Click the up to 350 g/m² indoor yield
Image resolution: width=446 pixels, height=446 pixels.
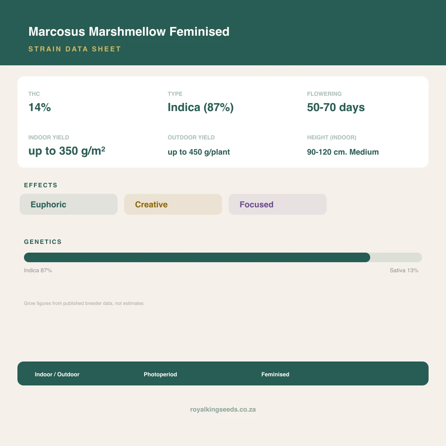pyautogui.click(x=67, y=151)
